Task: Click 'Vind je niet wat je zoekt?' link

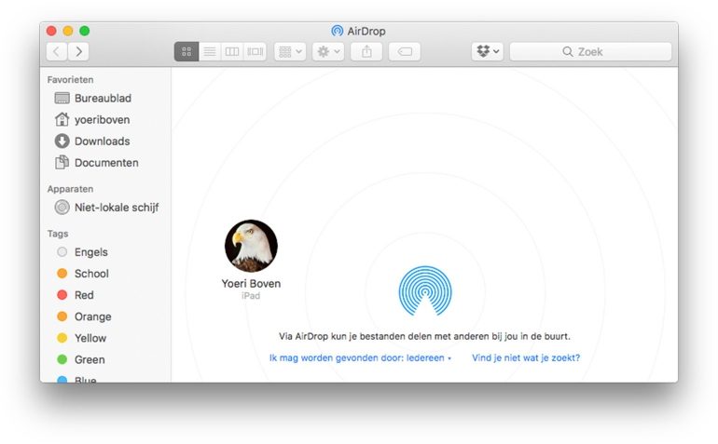Action: [532, 357]
